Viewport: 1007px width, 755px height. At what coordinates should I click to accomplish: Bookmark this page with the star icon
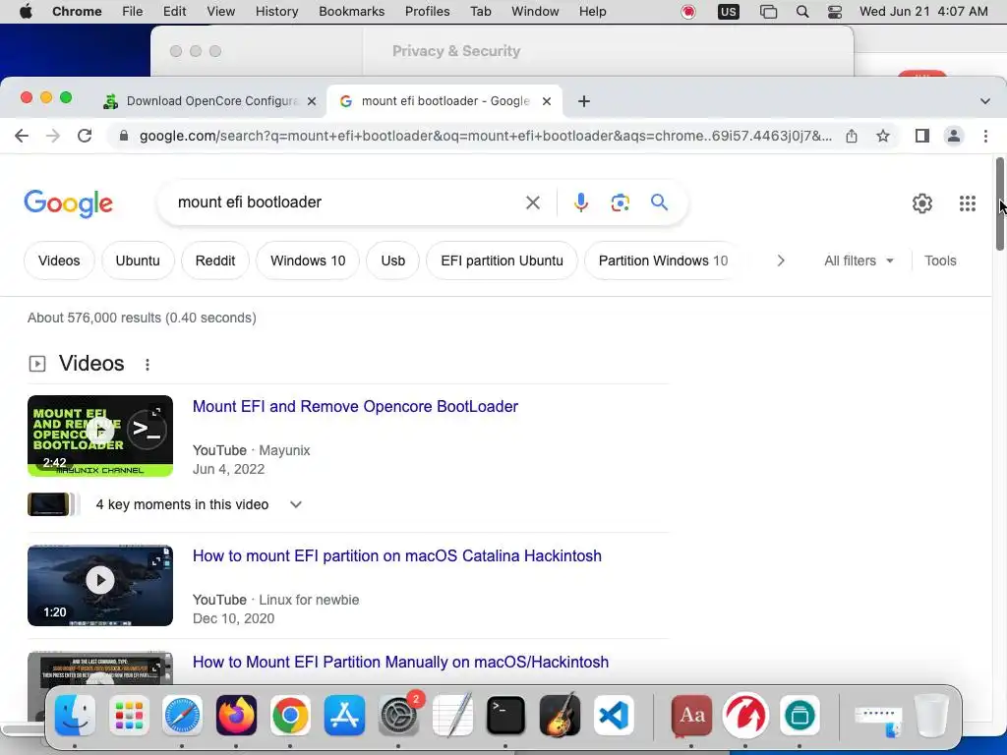click(883, 136)
